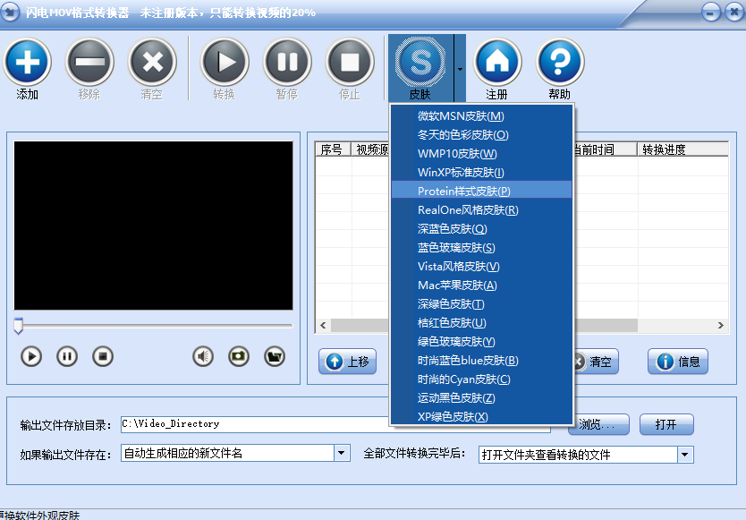Select Vista风格皮肤(V) skin
The image size is (746, 520).
click(481, 266)
